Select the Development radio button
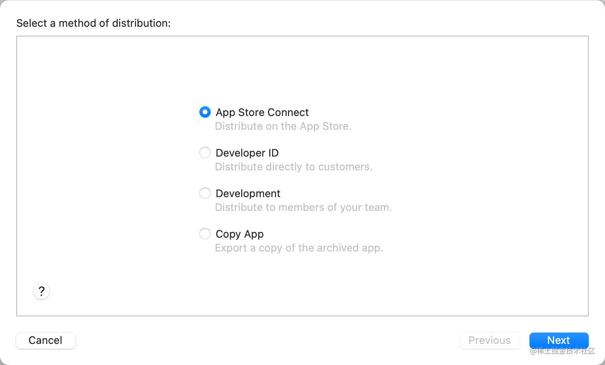This screenshot has width=605, height=365. 205,193
